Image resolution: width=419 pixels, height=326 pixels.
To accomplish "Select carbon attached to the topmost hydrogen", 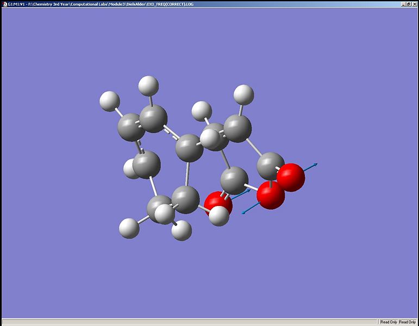I will click(x=153, y=118).
